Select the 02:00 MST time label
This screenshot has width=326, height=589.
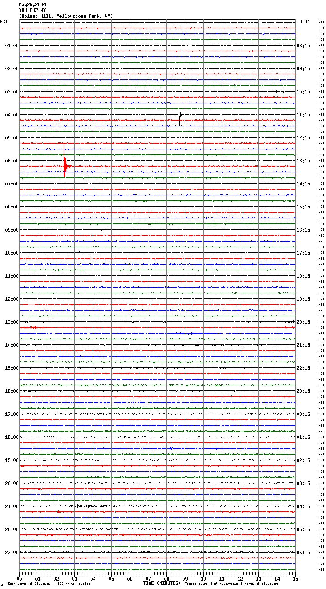point(12,69)
